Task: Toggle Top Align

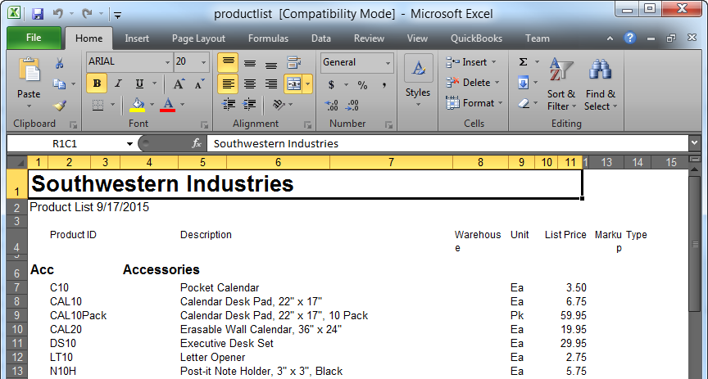Action: 228,62
